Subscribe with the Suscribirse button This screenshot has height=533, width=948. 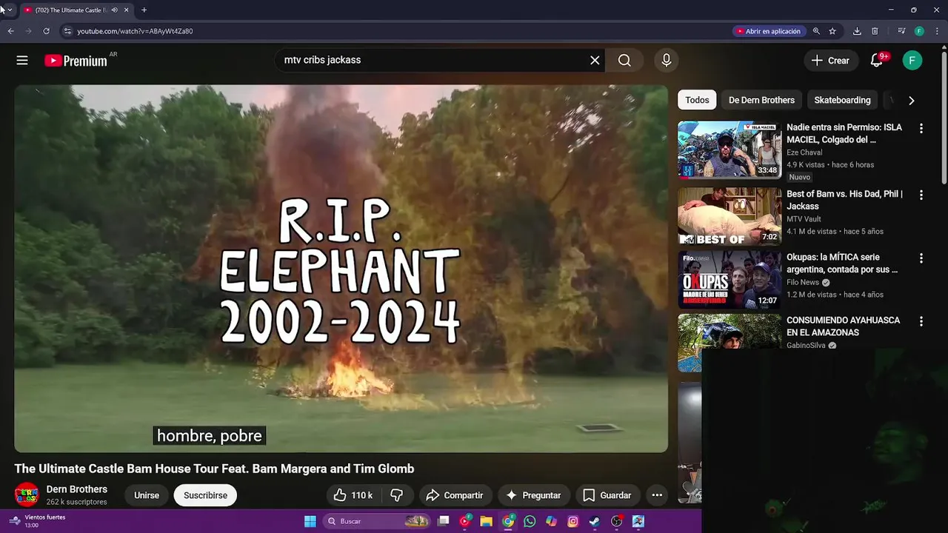[205, 495]
